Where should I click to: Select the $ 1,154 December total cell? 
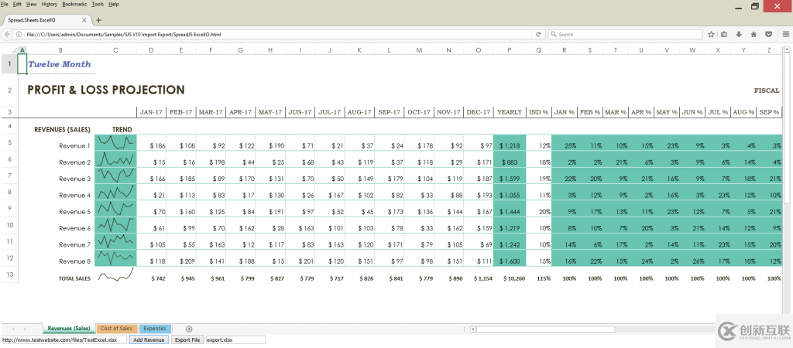click(479, 278)
